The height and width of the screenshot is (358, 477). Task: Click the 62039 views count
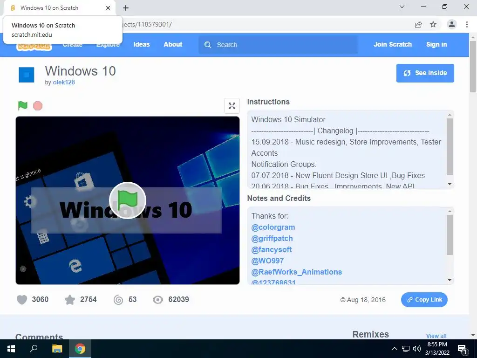pos(178,300)
